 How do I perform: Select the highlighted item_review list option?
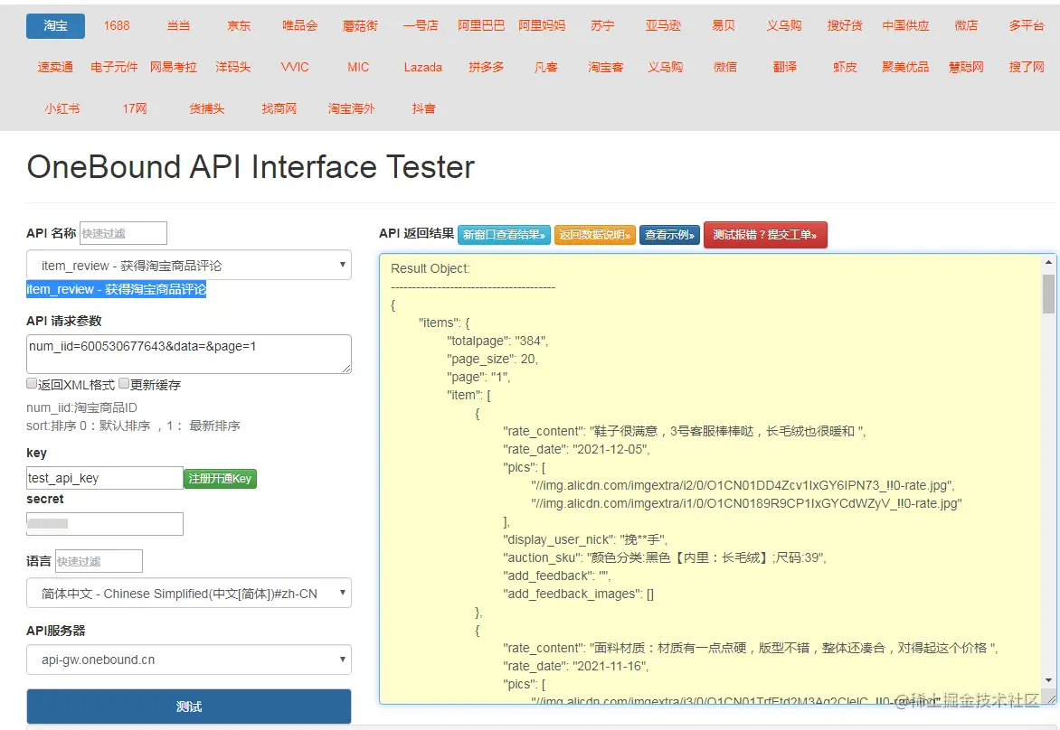coord(117,289)
